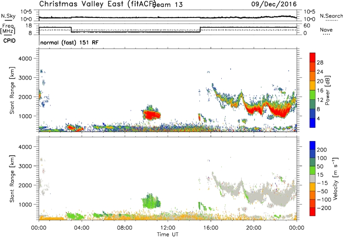Click the 60 tick on Nave axis
The image size is (343, 237).
pos(307,26)
